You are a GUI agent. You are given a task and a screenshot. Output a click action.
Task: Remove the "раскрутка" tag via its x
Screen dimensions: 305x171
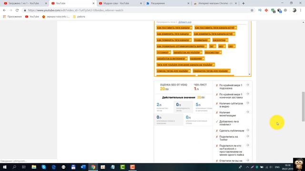pyautogui.click(x=227, y=40)
